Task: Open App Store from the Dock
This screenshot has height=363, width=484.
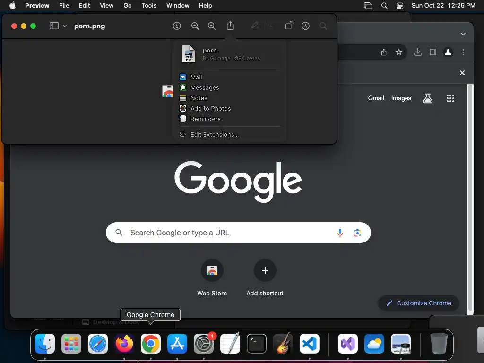Action: 177,344
